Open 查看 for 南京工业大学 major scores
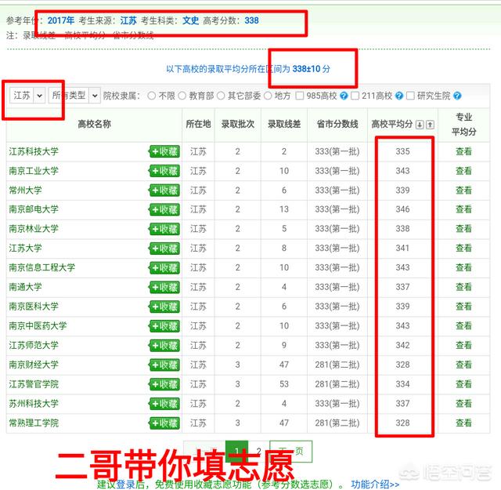 [x=463, y=171]
